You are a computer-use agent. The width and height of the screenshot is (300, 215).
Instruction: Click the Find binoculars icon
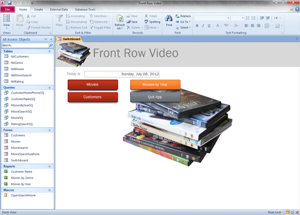point(168,18)
